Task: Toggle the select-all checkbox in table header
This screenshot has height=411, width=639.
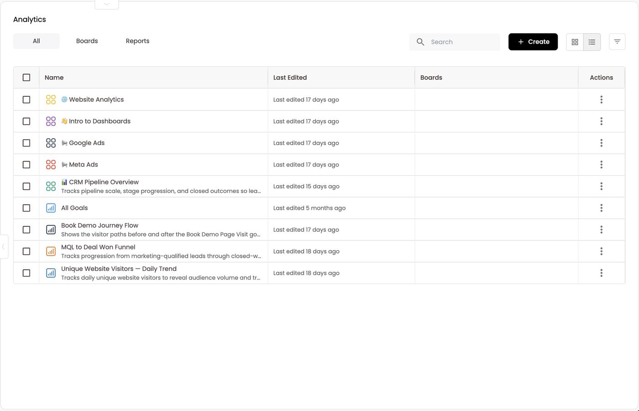Action: [x=26, y=78]
